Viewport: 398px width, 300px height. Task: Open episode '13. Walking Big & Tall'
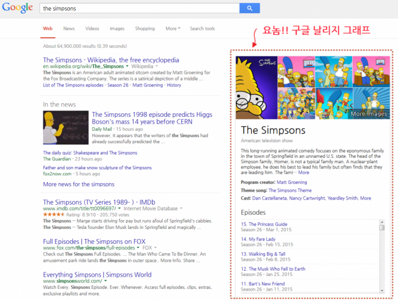(x=263, y=254)
